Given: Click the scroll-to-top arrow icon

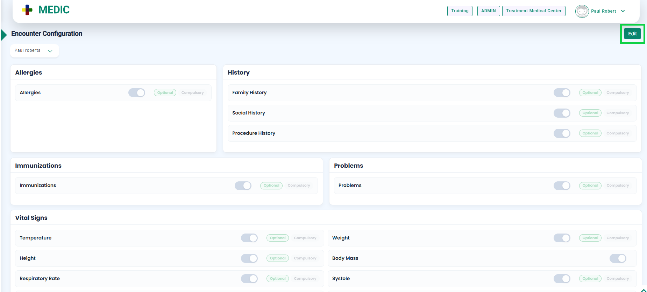Looking at the screenshot, I should [644, 290].
